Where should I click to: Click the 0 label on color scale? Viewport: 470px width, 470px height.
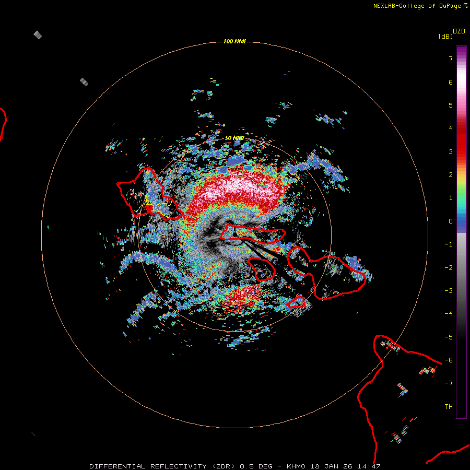tap(451, 221)
